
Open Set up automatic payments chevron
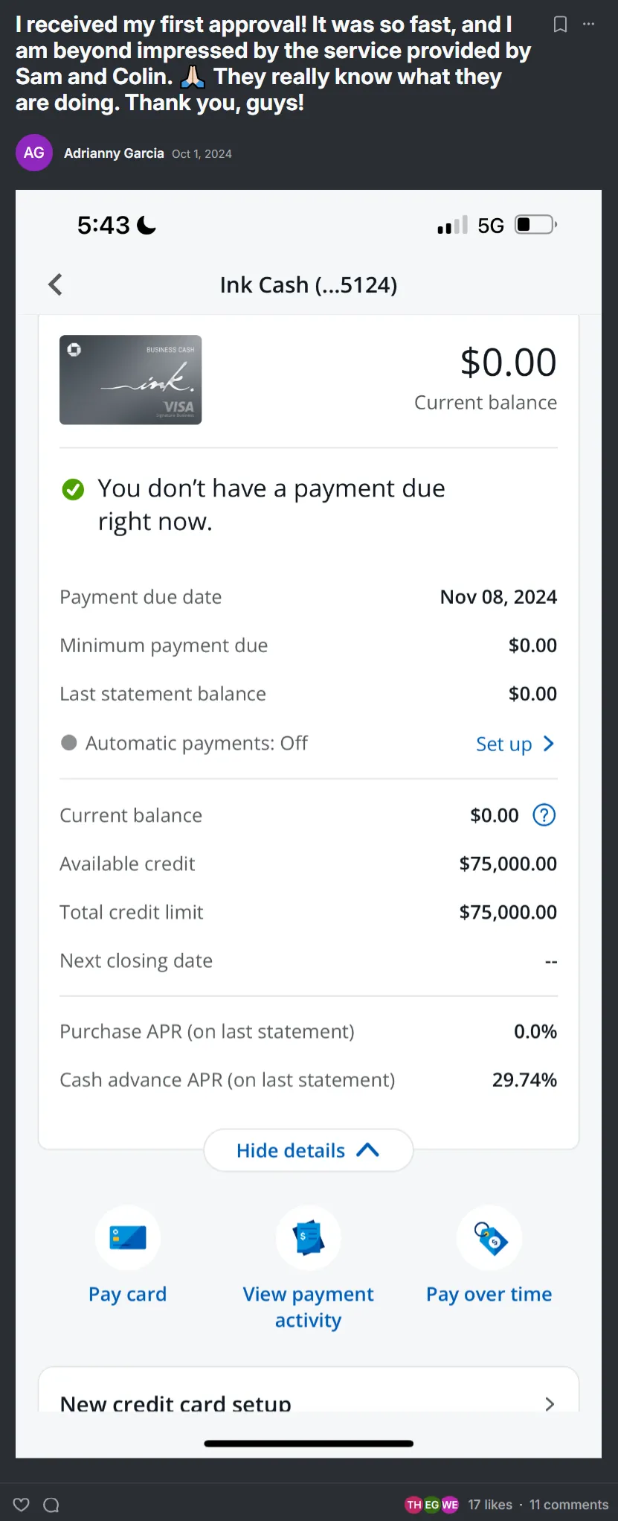tap(548, 744)
